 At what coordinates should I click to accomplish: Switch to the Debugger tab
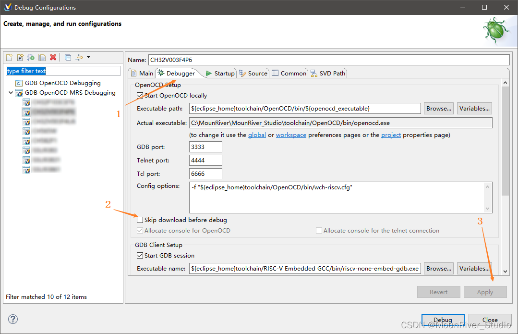click(177, 74)
